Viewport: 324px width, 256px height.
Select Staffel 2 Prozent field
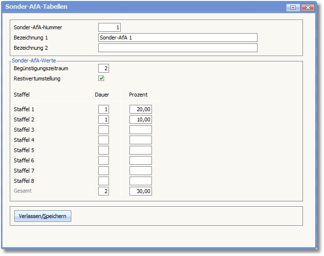(140, 119)
